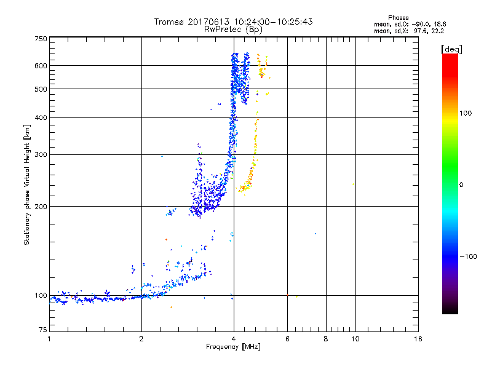Pick the black bottom of the colorbar
The image size is (492, 369).
(450, 311)
